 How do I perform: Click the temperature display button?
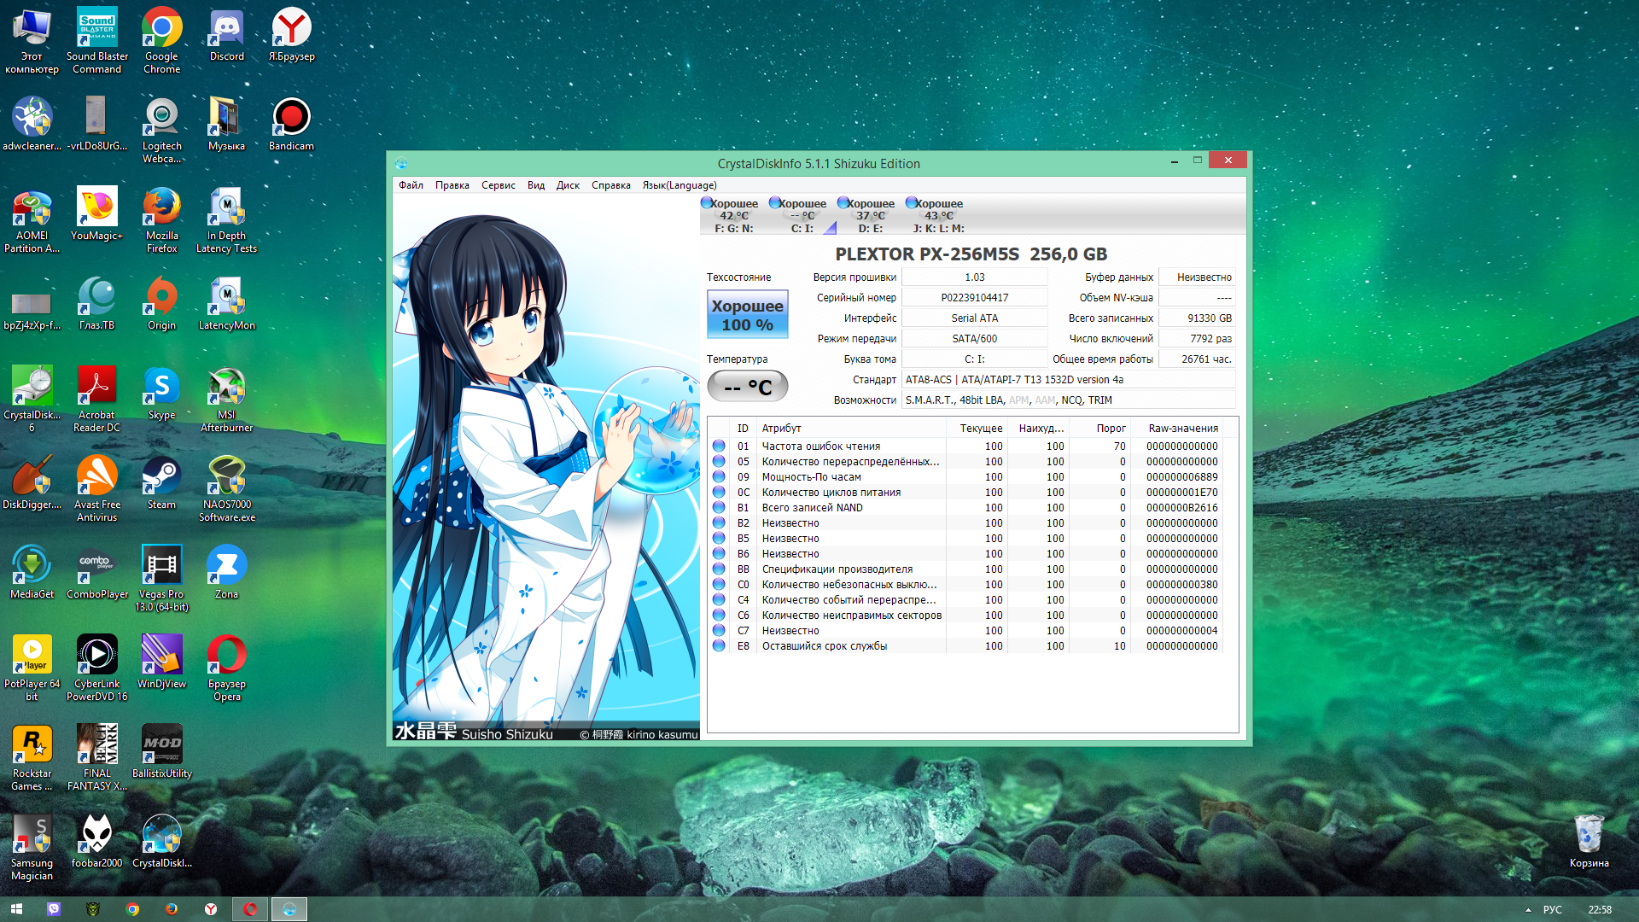click(747, 387)
